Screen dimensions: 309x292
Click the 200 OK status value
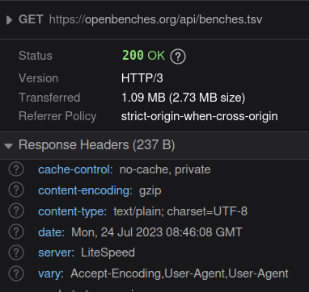click(143, 56)
